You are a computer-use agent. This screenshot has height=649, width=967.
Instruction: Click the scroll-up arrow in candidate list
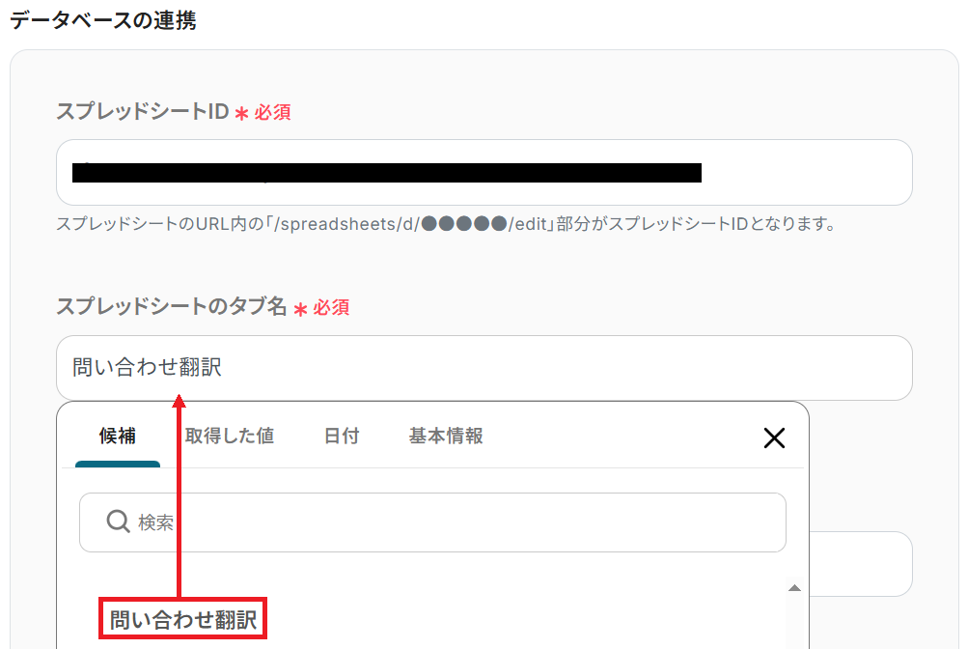tap(795, 588)
